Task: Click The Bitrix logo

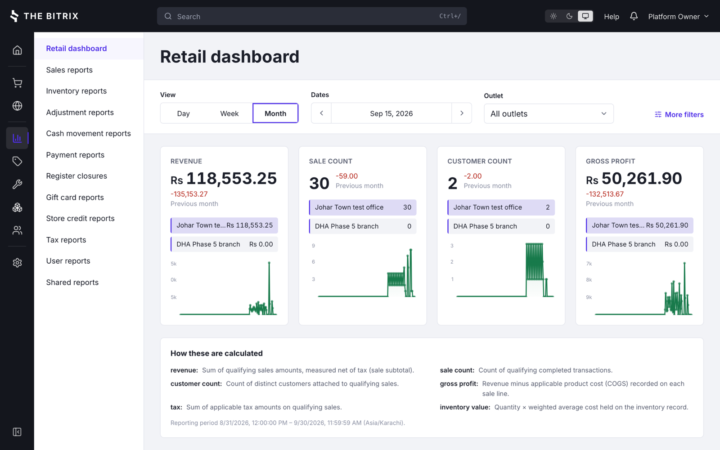Action: tap(44, 16)
